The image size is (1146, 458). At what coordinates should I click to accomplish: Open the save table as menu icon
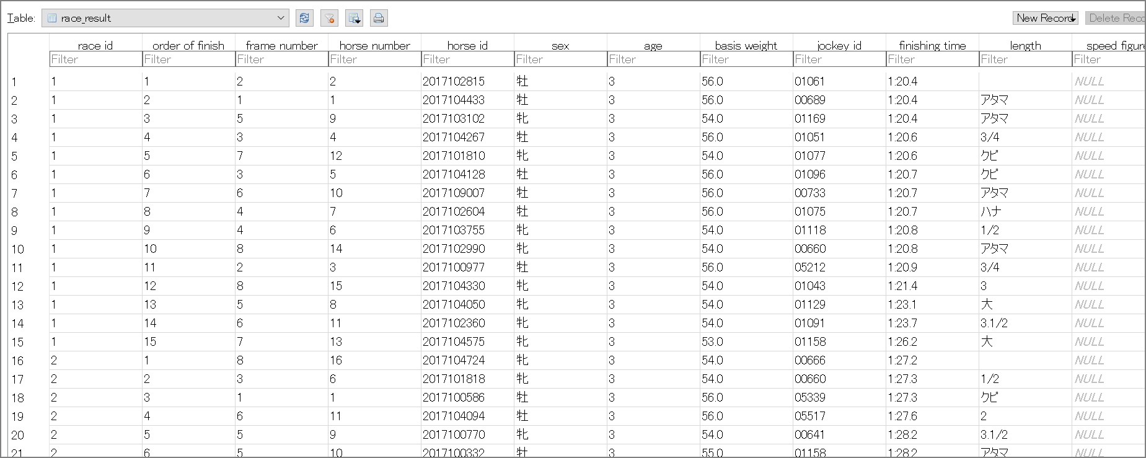point(354,18)
